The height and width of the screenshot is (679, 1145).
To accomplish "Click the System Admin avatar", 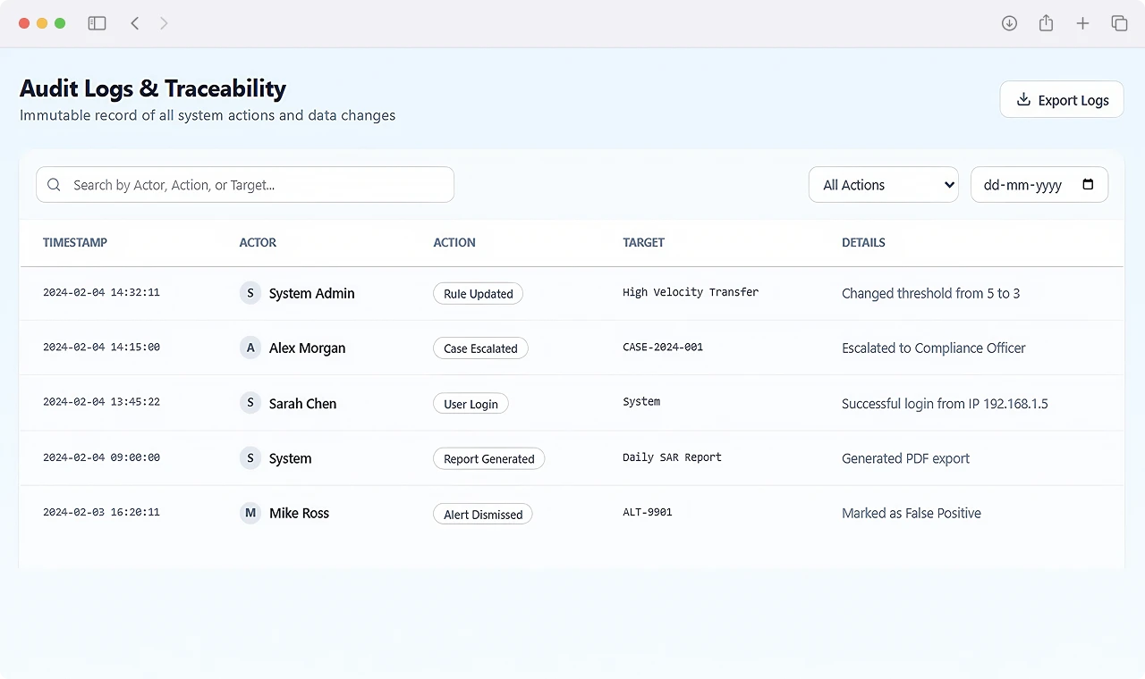I will tap(250, 293).
